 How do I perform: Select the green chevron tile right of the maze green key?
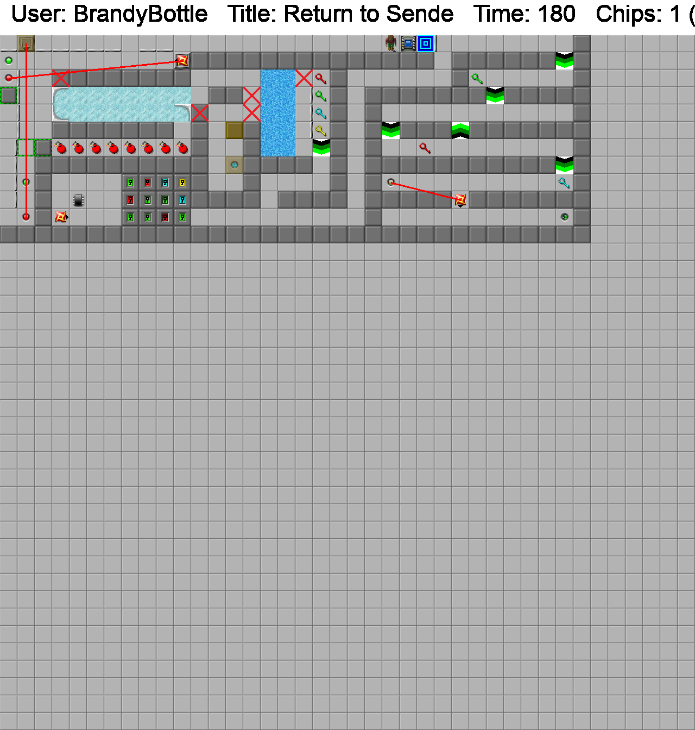point(495,96)
